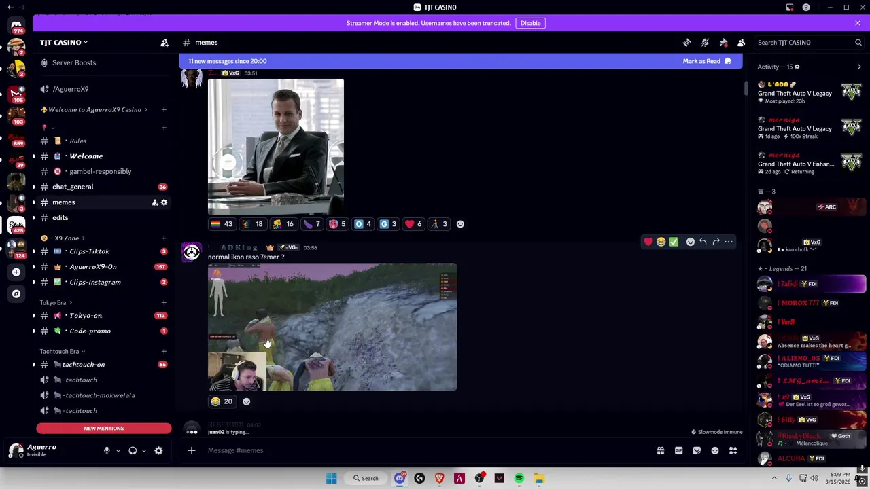Edit memes channel settings gear
The width and height of the screenshot is (870, 489).
point(164,202)
